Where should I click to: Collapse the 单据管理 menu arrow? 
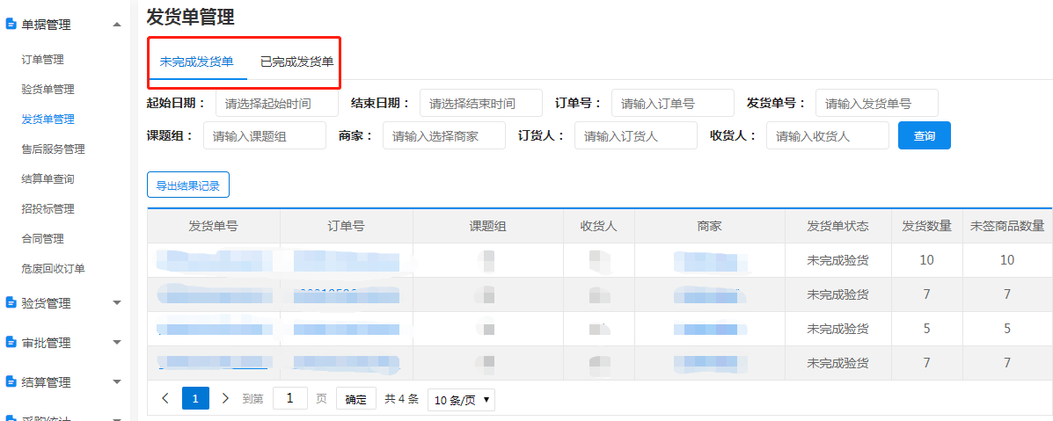tap(117, 25)
